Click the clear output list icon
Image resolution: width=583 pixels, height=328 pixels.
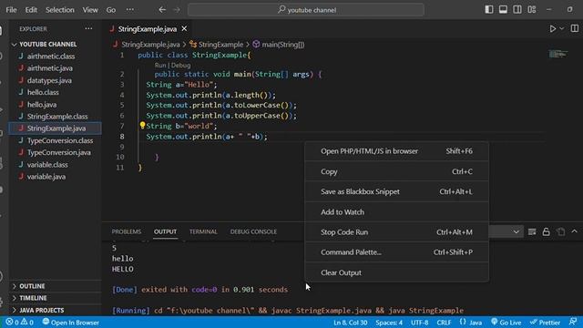click(x=532, y=231)
